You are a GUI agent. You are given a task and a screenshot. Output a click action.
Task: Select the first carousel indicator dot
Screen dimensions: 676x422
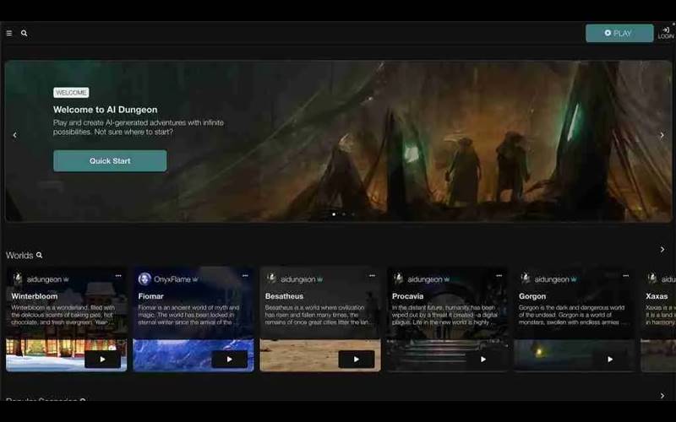pyautogui.click(x=334, y=214)
